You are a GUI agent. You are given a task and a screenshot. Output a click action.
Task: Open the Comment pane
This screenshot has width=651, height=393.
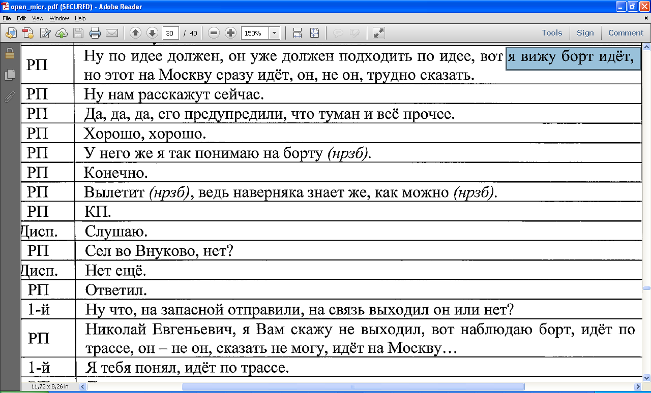click(626, 32)
